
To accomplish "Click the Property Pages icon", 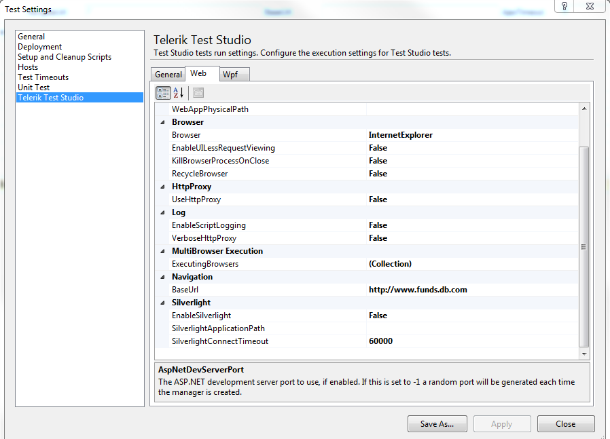I will coord(198,93).
